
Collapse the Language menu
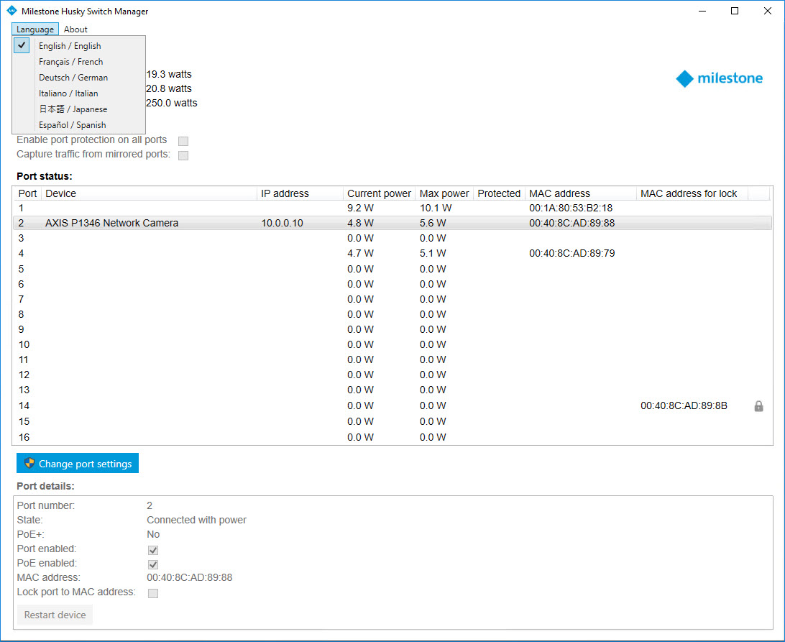click(35, 29)
